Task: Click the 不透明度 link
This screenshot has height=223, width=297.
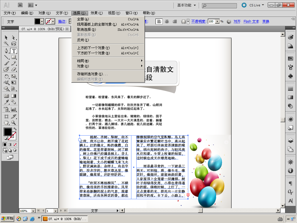Action: pos(199,21)
